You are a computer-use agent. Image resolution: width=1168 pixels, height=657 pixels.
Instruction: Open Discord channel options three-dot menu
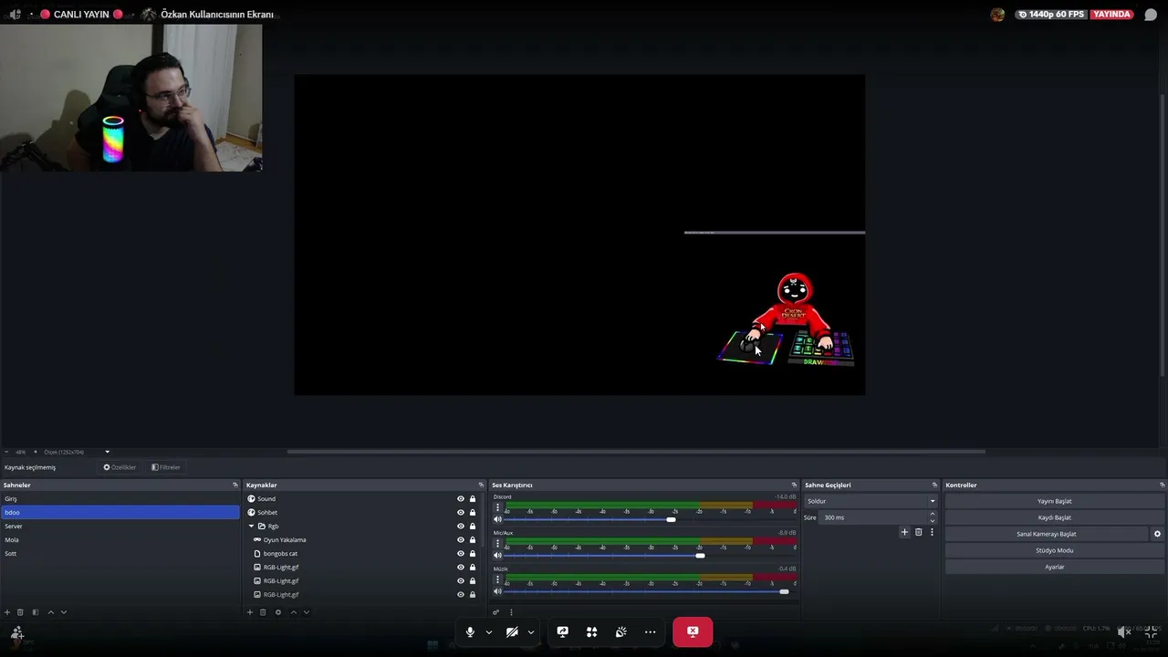click(497, 506)
